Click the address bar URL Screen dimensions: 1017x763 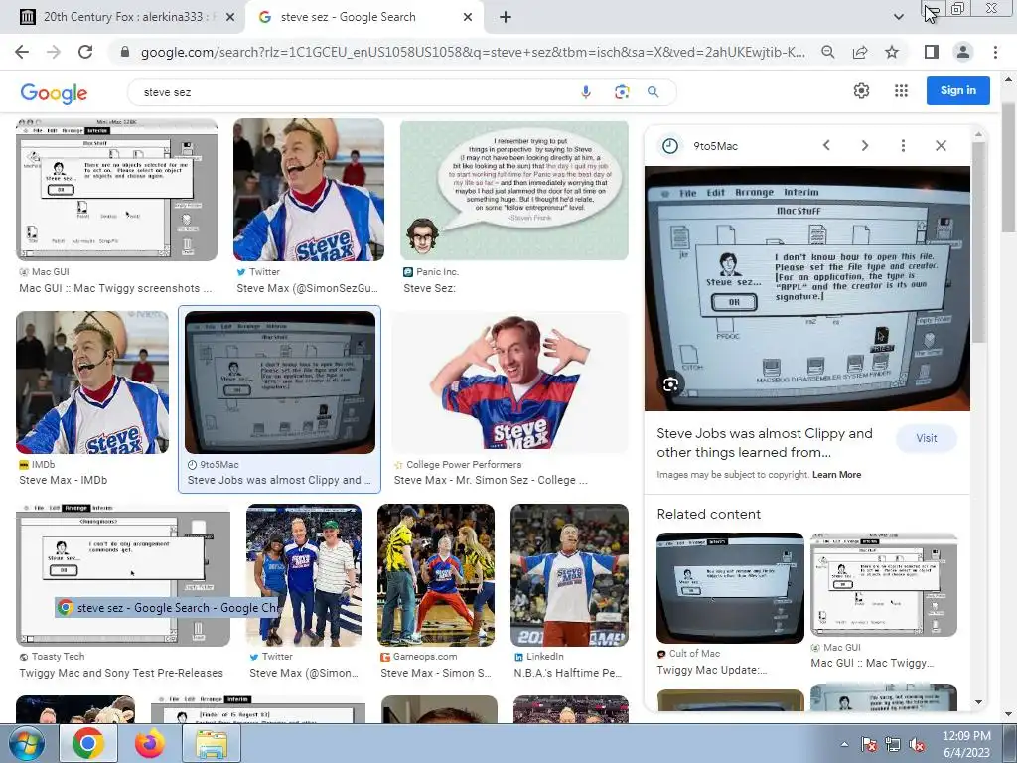point(473,52)
